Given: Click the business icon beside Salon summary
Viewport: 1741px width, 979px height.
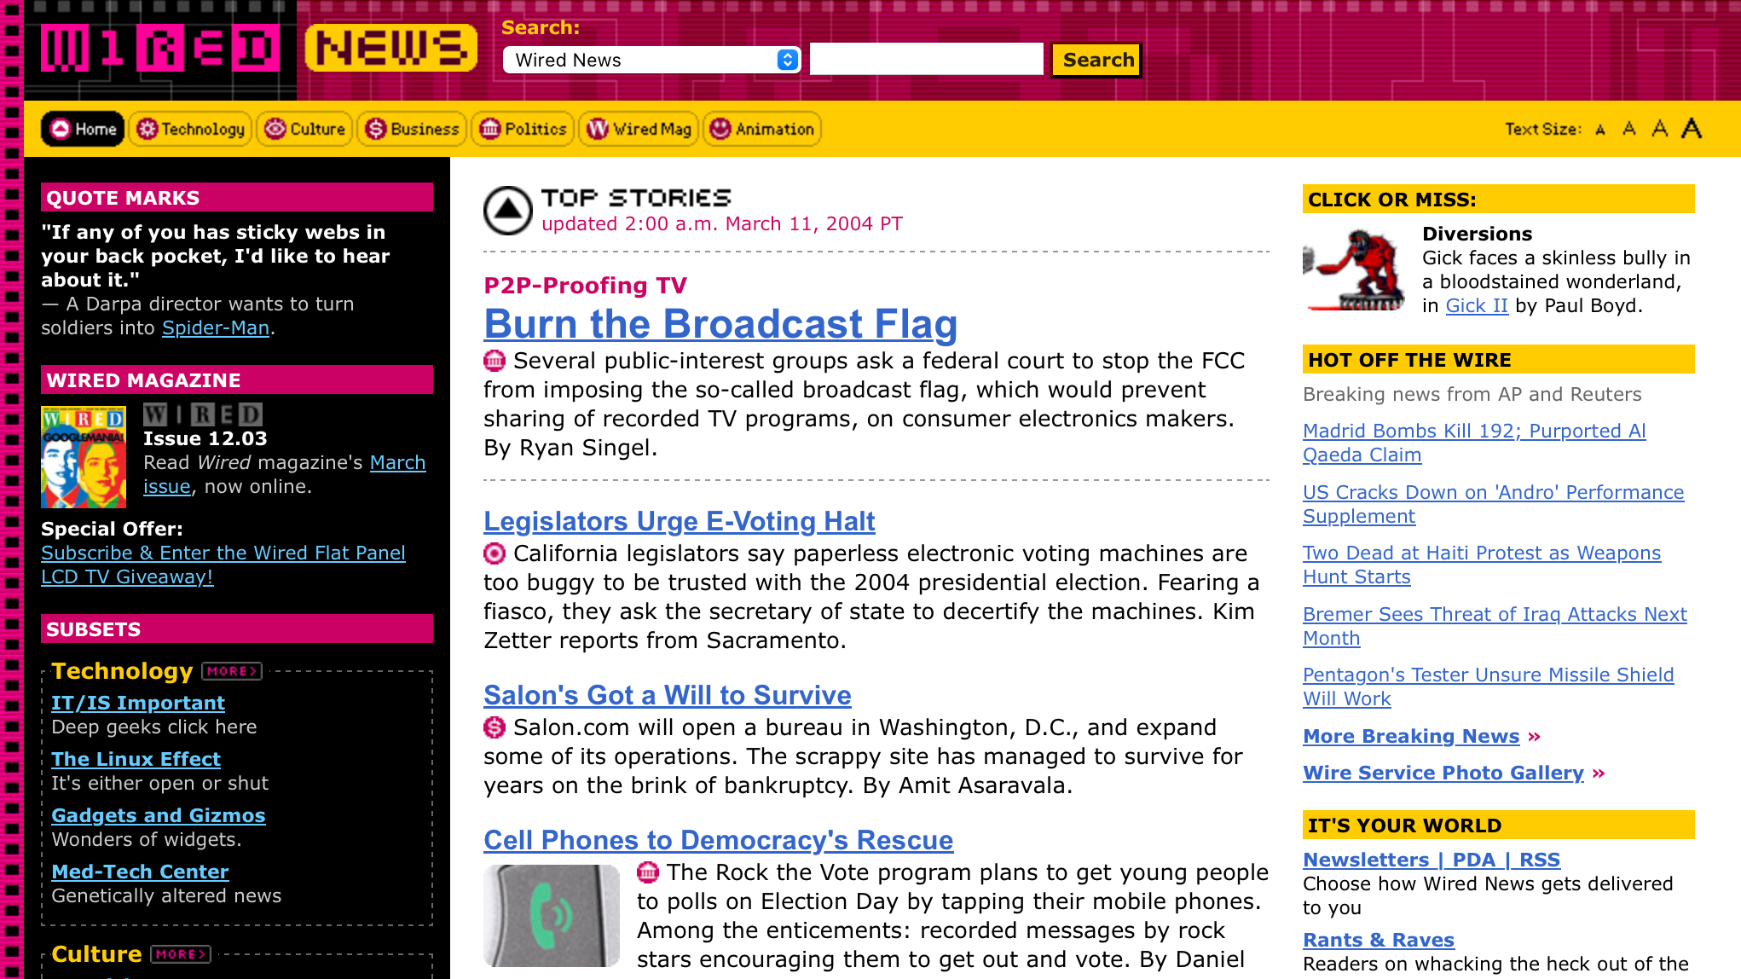Looking at the screenshot, I should pyautogui.click(x=495, y=727).
